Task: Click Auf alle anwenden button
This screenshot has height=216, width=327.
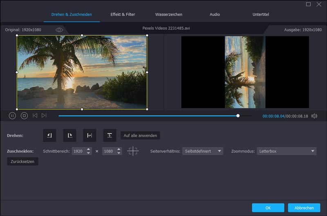Action: (x=140, y=135)
